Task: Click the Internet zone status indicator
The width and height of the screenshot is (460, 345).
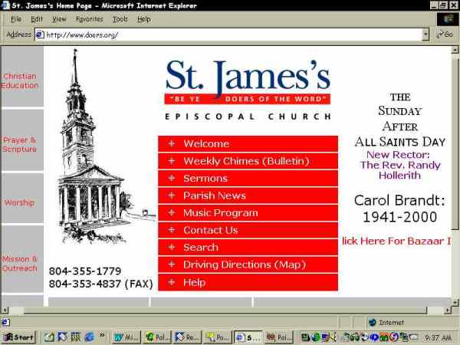Action: point(387,323)
